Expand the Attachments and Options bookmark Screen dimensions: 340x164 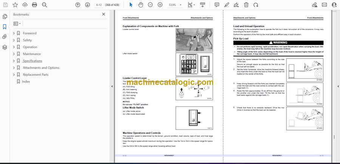click(14, 68)
